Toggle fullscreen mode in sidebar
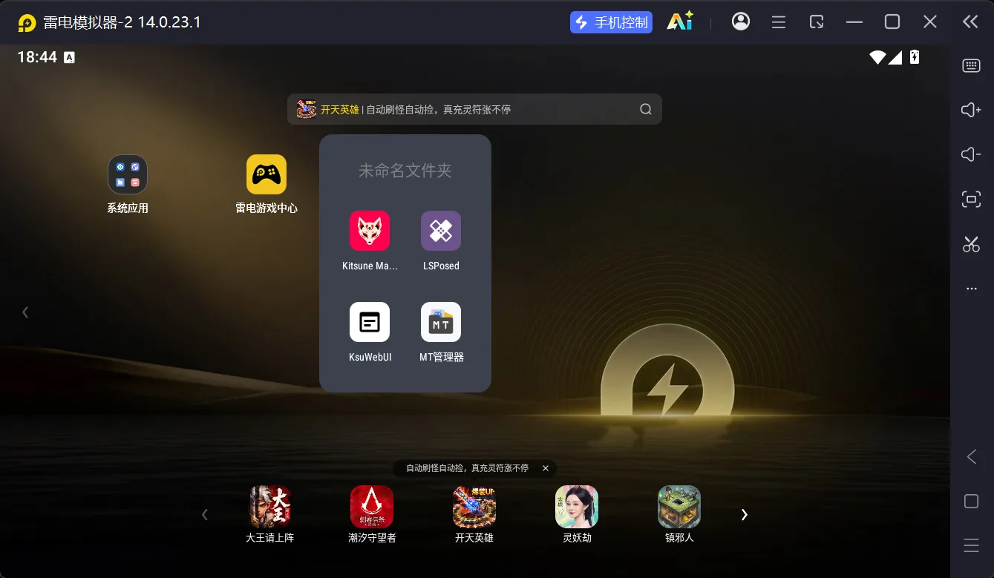Screen dimensions: 994x578 [971, 199]
